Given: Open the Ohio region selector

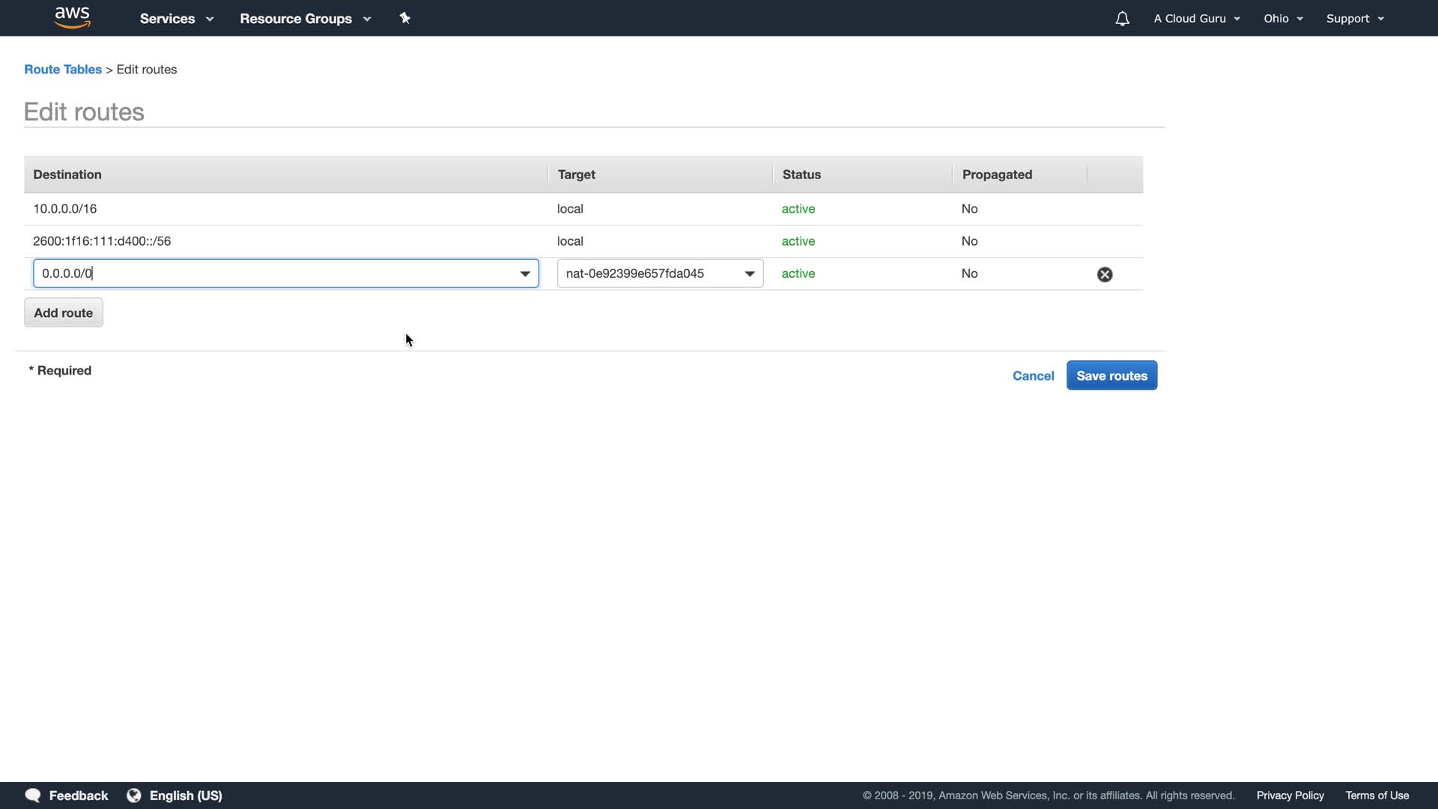Looking at the screenshot, I should point(1283,19).
